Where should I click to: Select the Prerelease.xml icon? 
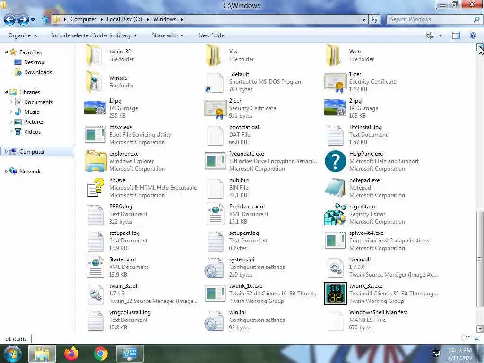(215, 214)
